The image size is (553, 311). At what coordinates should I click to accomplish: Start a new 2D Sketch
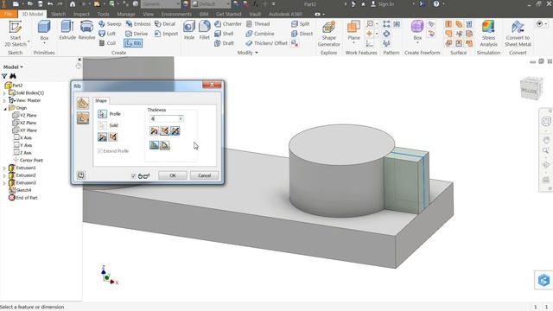16,34
